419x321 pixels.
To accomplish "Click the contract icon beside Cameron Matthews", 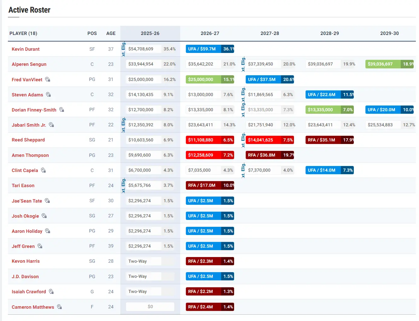I will point(60,307).
